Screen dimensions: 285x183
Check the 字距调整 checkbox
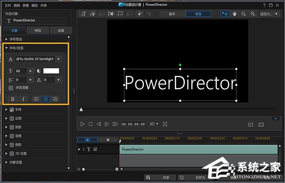(x=11, y=88)
